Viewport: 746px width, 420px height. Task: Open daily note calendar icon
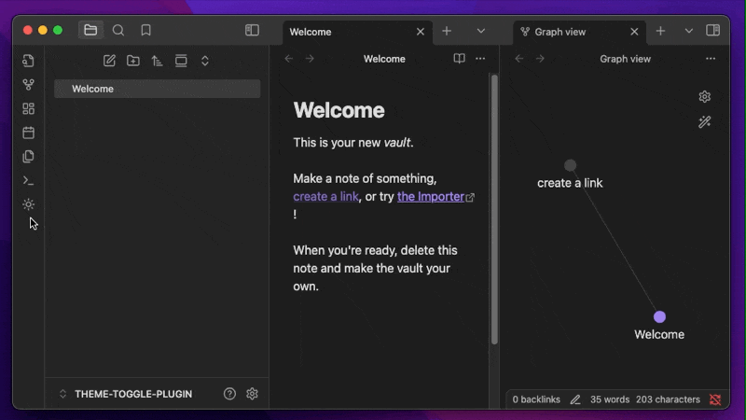pos(29,133)
